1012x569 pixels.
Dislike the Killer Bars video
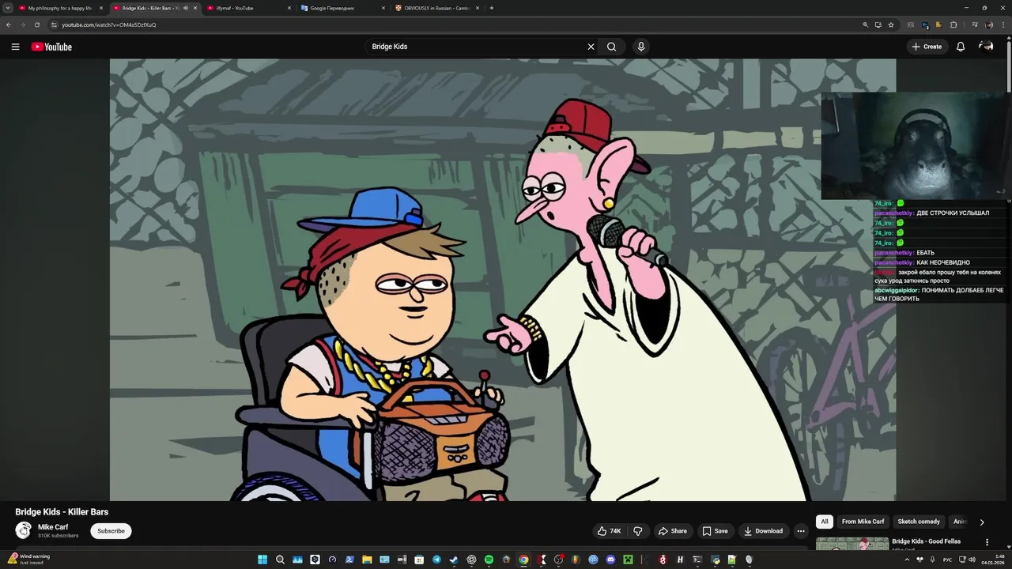(x=638, y=531)
